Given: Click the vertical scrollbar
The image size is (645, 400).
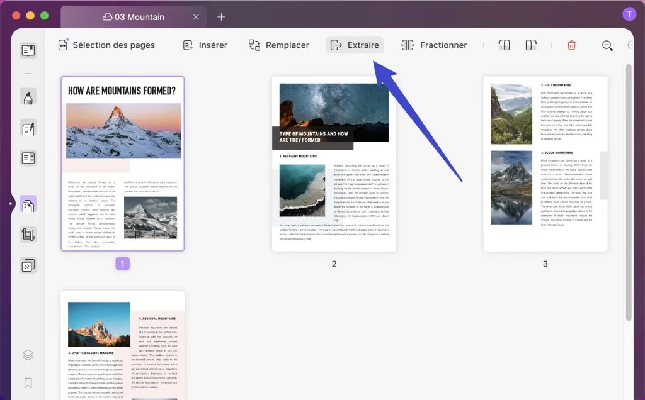Looking at the screenshot, I should coord(629,192).
